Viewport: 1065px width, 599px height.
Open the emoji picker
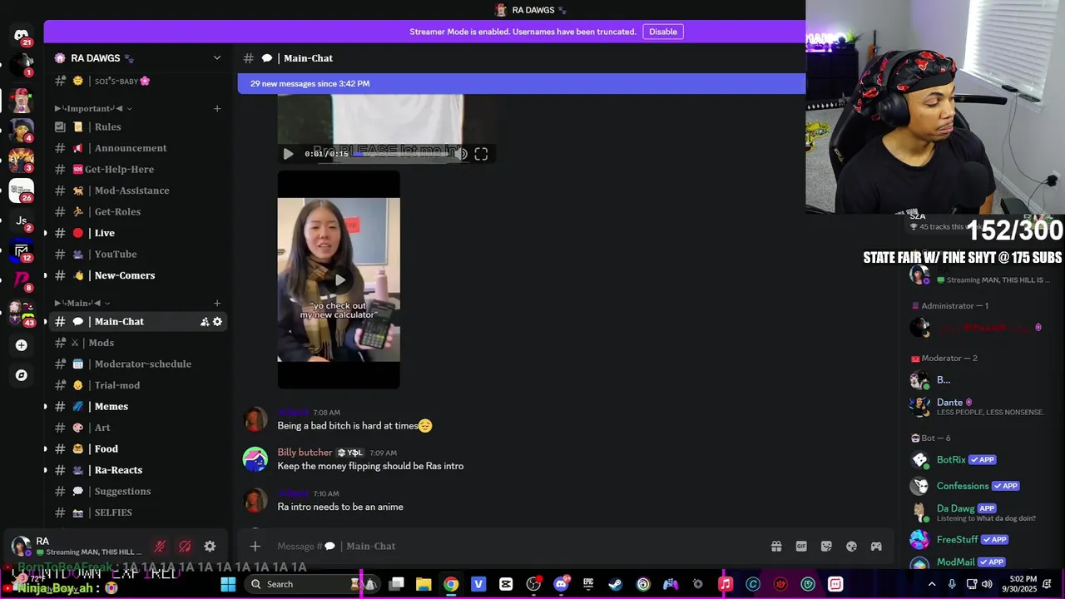pos(851,547)
